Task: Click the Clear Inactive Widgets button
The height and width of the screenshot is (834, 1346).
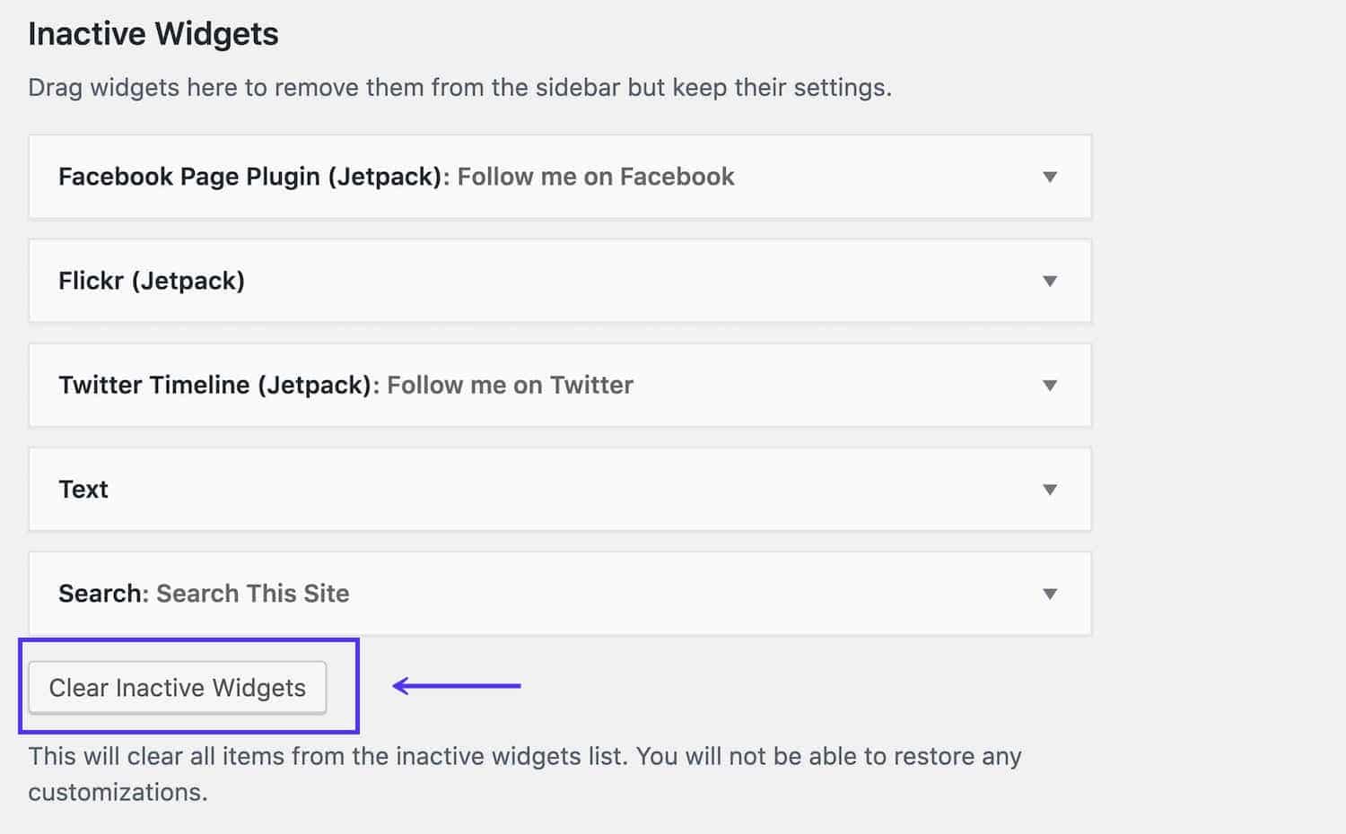Action: pos(177,688)
